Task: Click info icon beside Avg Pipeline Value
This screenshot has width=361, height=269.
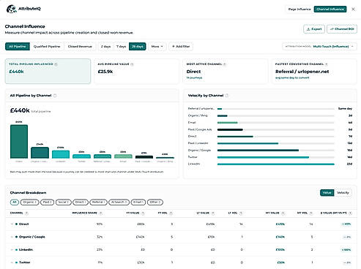Action: coord(133,64)
